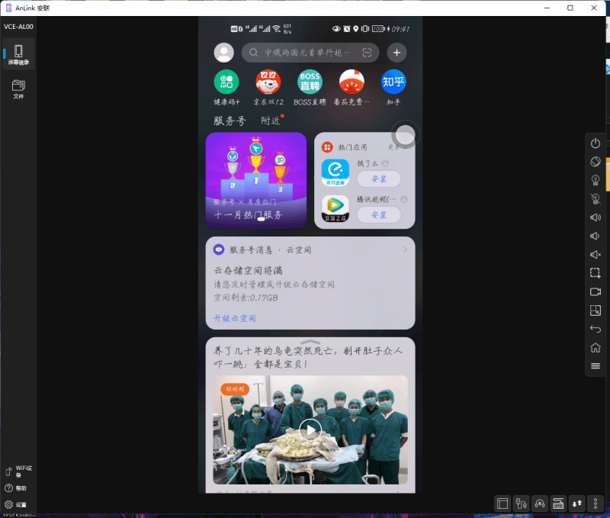Toggle picture-in-picture display mode
Viewport: 610px width, 518px height.
(x=595, y=310)
